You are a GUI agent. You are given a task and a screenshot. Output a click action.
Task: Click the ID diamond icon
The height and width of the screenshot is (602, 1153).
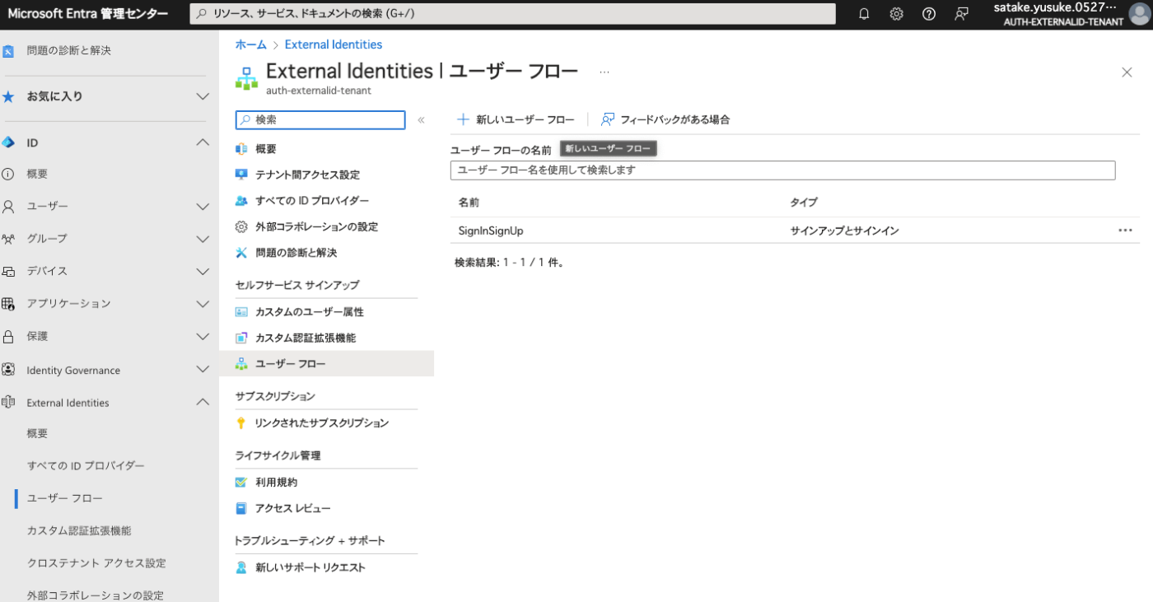8,142
